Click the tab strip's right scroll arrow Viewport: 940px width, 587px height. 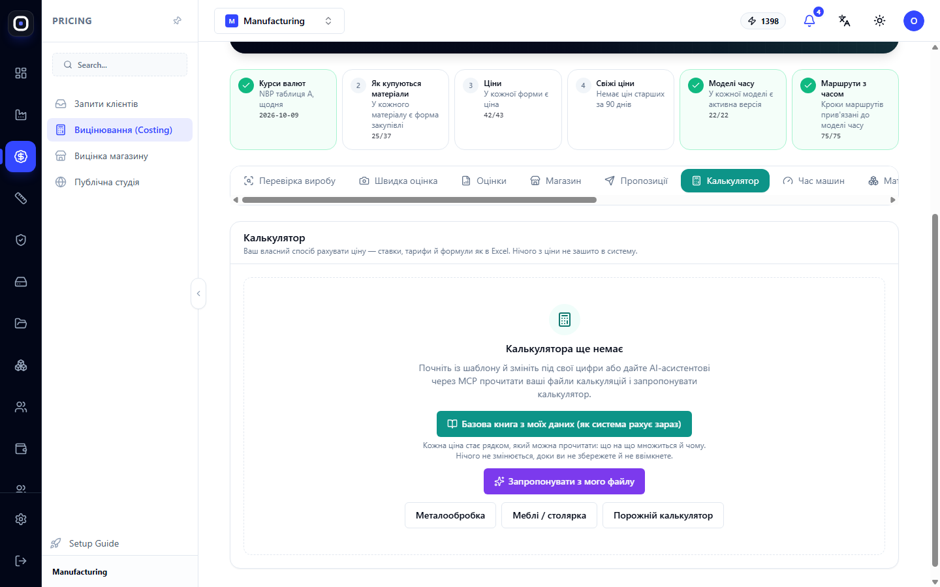point(893,200)
